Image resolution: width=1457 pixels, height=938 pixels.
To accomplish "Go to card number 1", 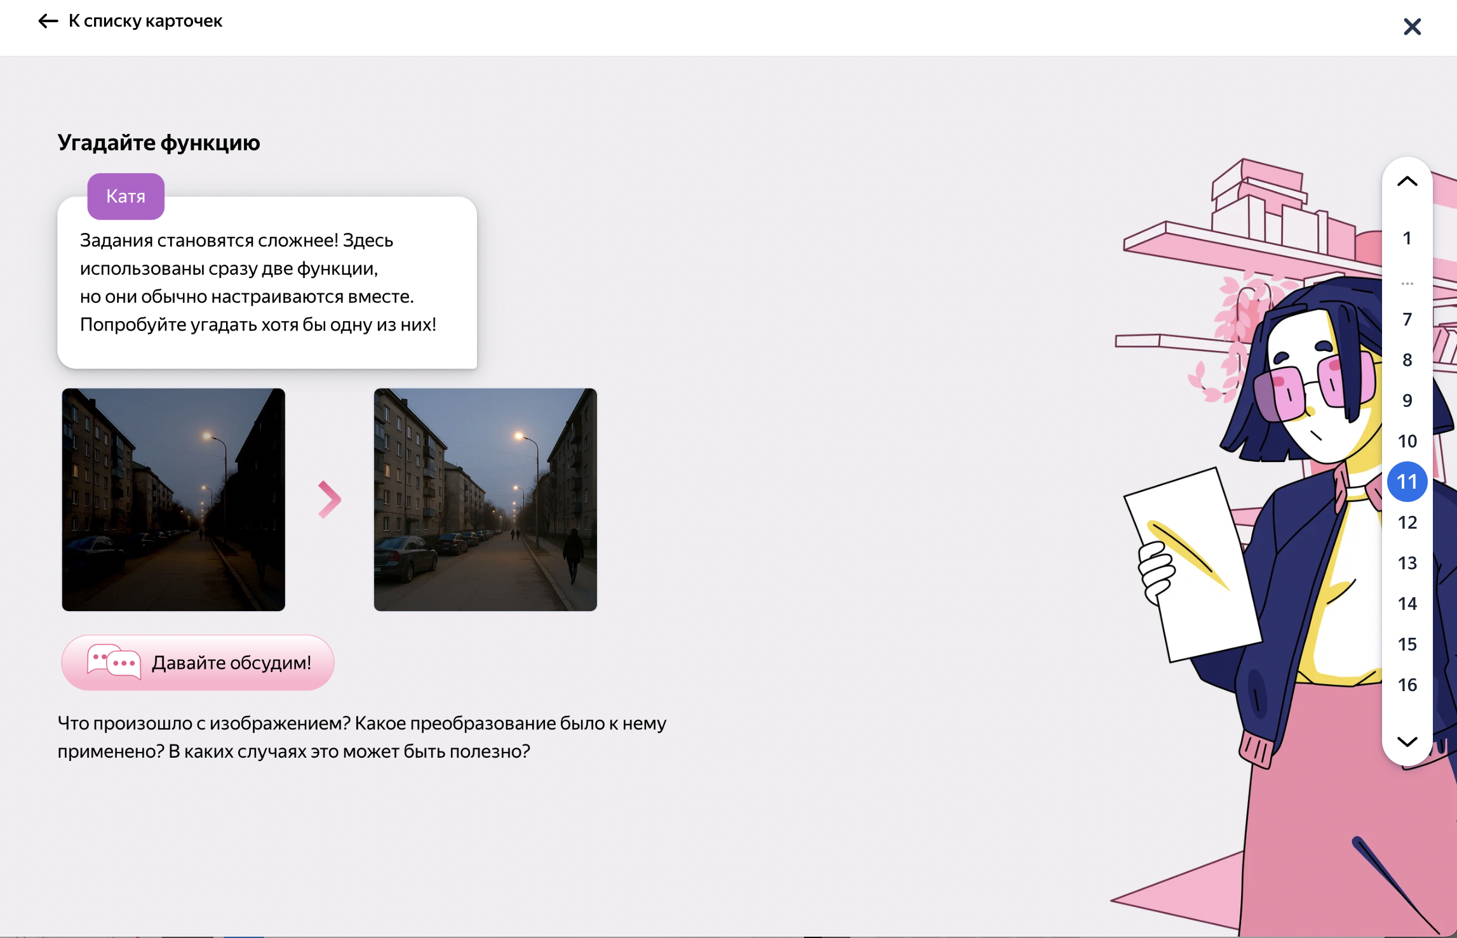I will (x=1407, y=238).
